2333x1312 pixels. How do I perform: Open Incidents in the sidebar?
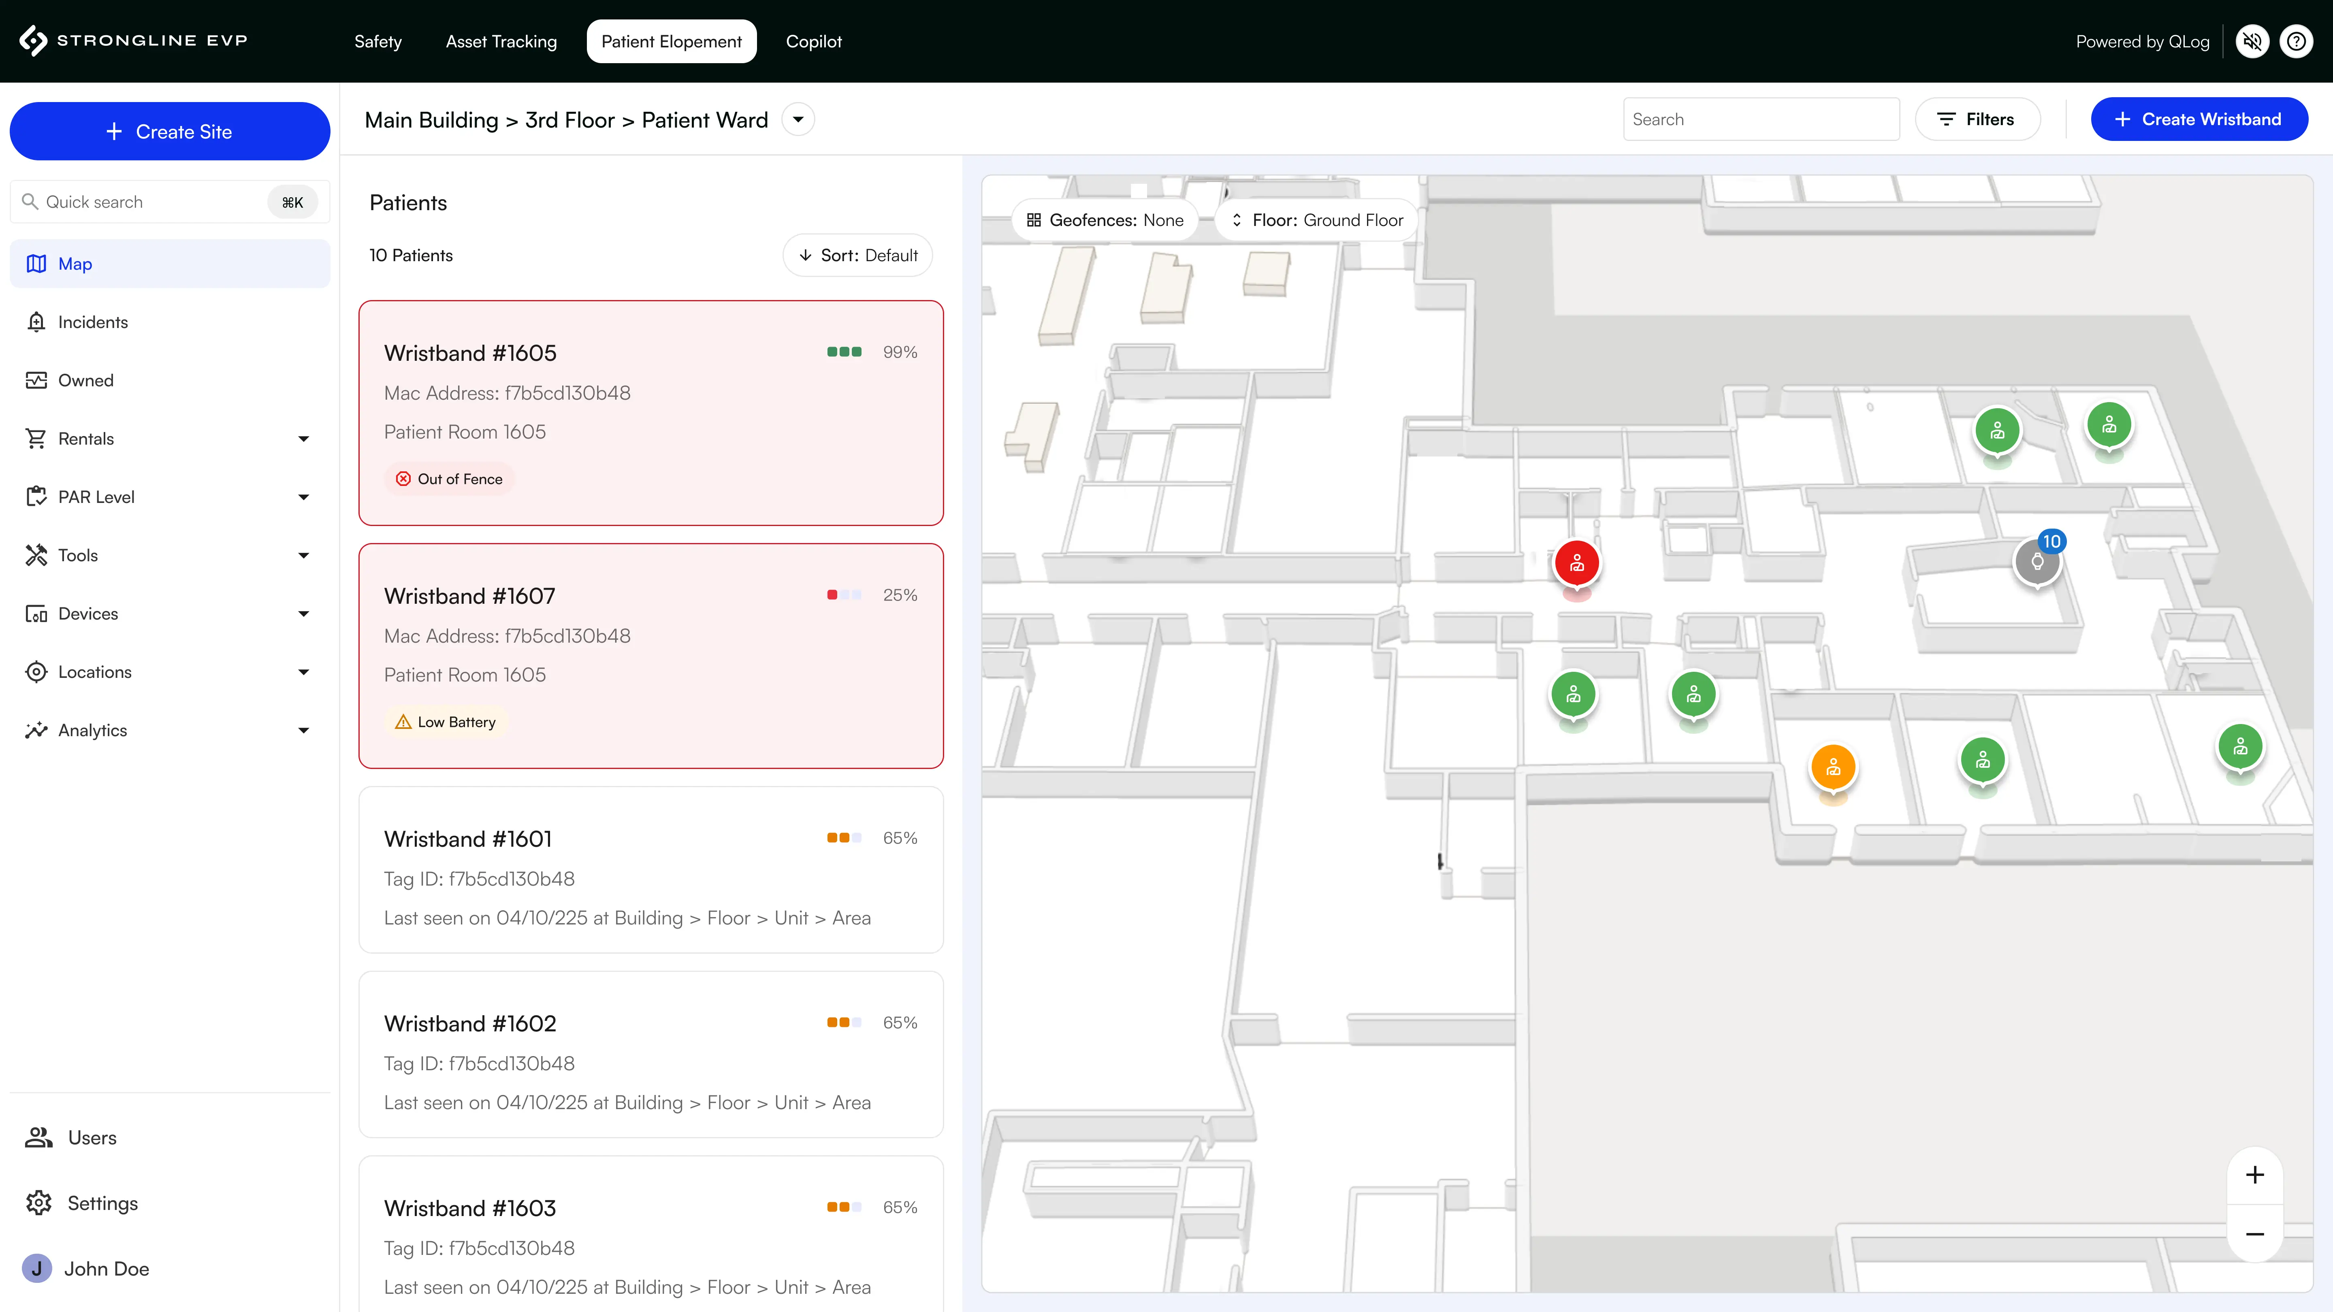(x=169, y=322)
